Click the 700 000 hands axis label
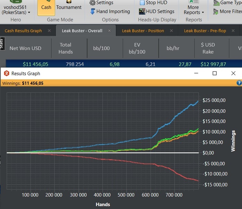This screenshot has width=242, height=209. (x=174, y=195)
